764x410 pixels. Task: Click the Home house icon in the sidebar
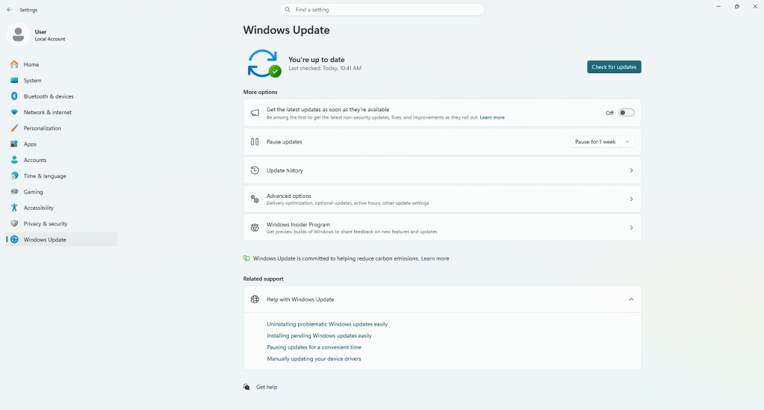14,64
